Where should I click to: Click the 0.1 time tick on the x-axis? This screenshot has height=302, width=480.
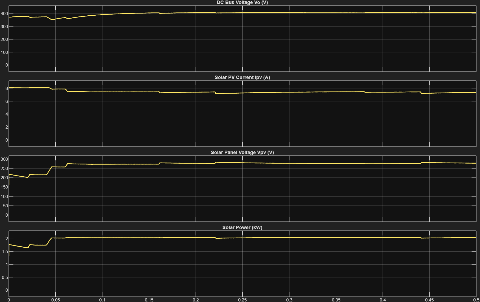[102, 300]
